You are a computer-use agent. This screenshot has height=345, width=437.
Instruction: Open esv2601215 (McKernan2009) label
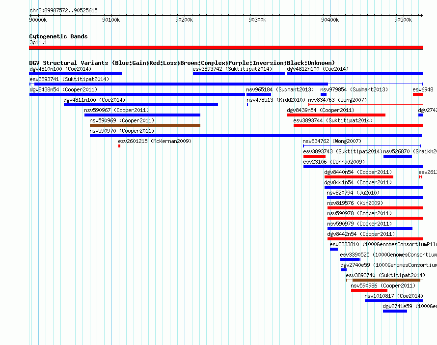[x=155, y=141]
